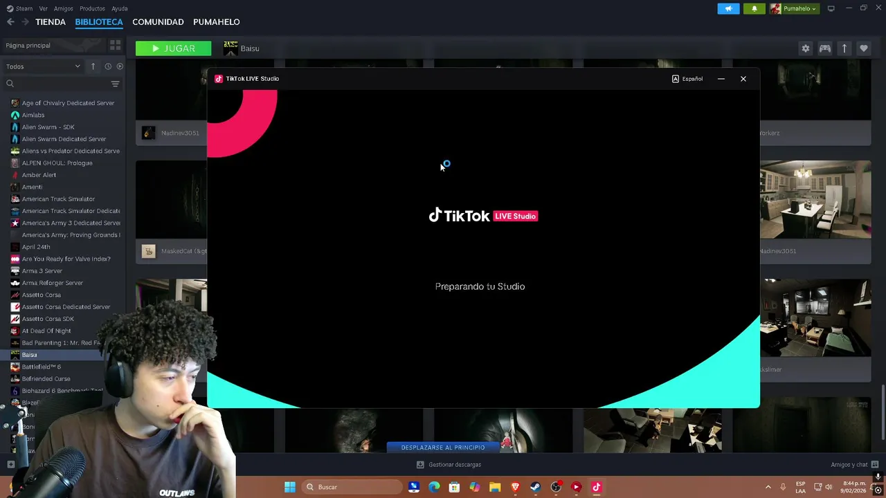886x498 pixels.
Task: Open the Steam notifications bell
Action: pos(754,8)
